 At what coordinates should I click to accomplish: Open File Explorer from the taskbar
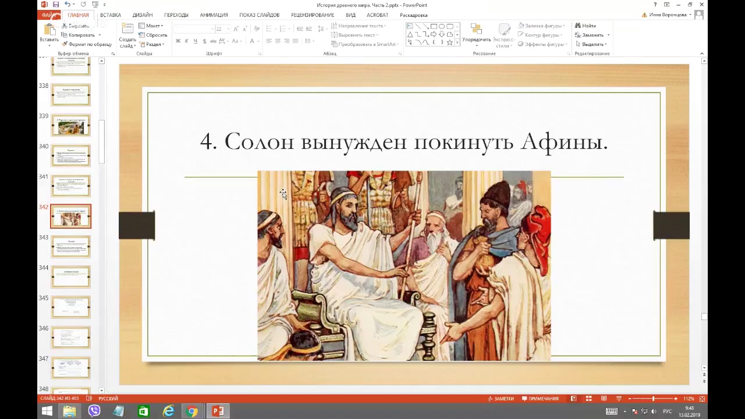click(x=69, y=411)
